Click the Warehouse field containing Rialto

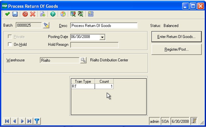click(x=60, y=60)
